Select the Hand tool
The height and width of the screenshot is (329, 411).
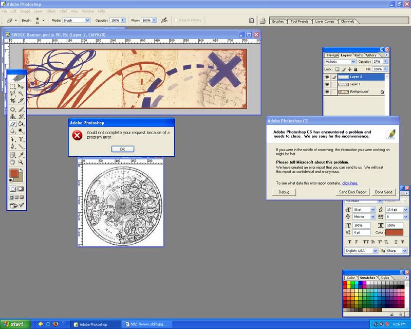coord(12,162)
